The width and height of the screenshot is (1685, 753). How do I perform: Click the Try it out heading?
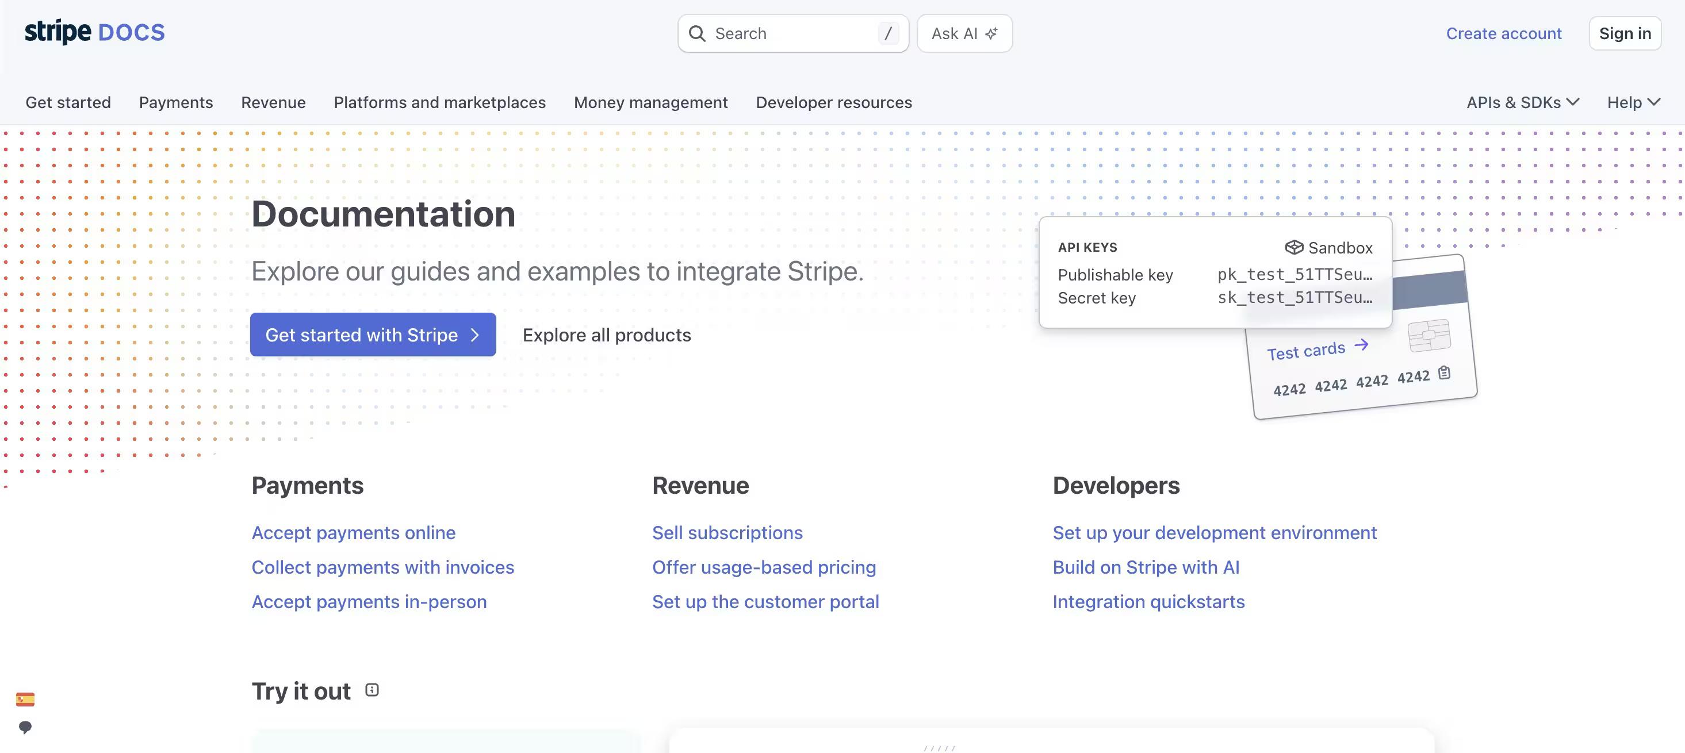coord(301,691)
